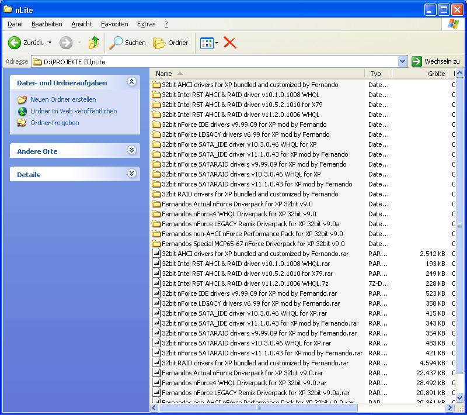Image resolution: width=467 pixels, height=415 pixels.
Task: Open the Ansicht menu
Action: [81, 24]
